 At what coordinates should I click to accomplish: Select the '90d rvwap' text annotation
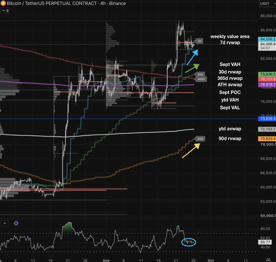pyautogui.click(x=230, y=139)
